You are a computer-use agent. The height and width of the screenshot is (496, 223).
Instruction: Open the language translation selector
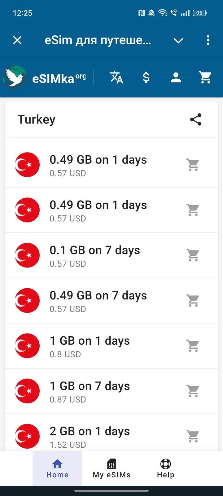116,77
